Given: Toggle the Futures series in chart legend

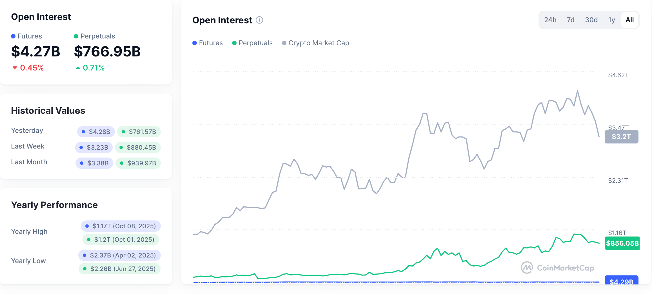Looking at the screenshot, I should (208, 43).
